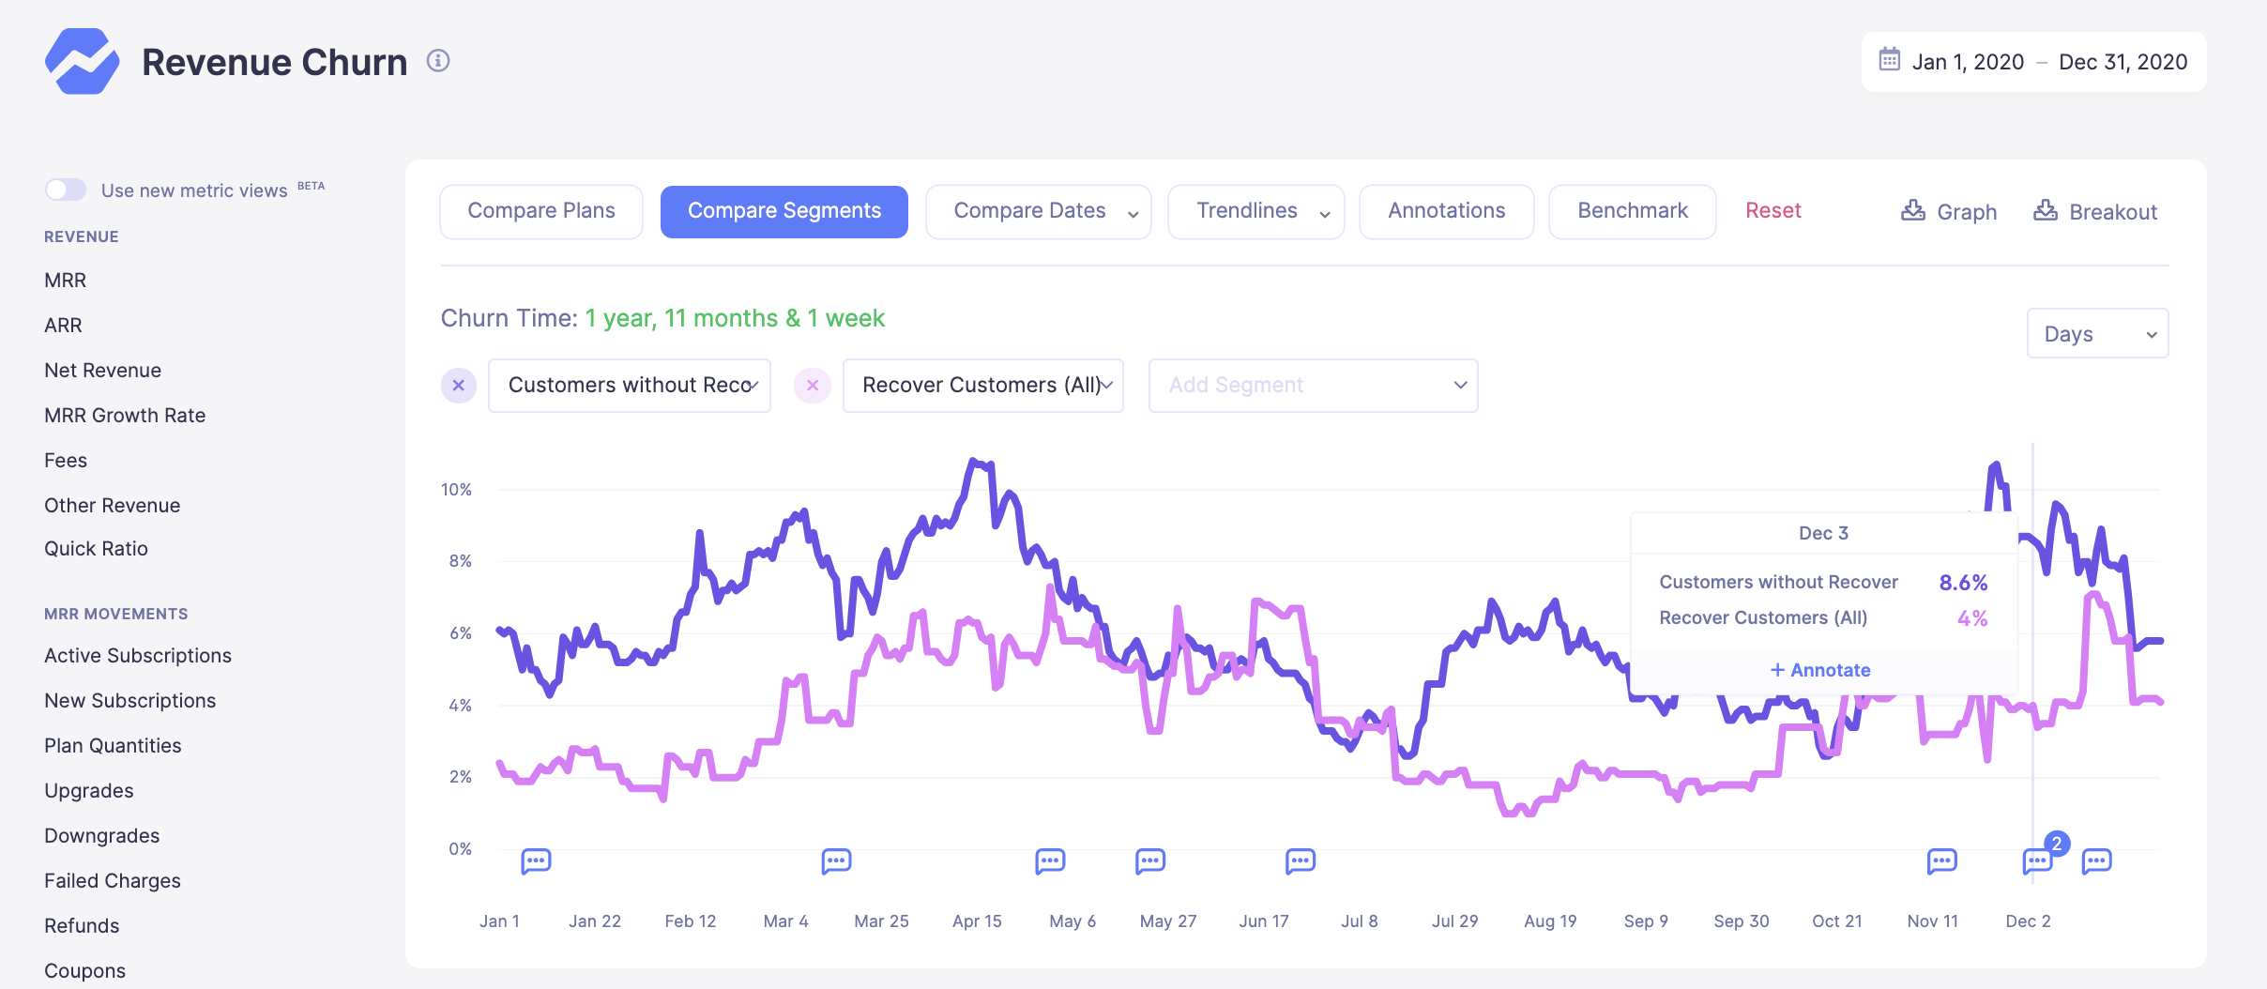Open the annotation marker near Jun 17

pyautogui.click(x=1300, y=860)
